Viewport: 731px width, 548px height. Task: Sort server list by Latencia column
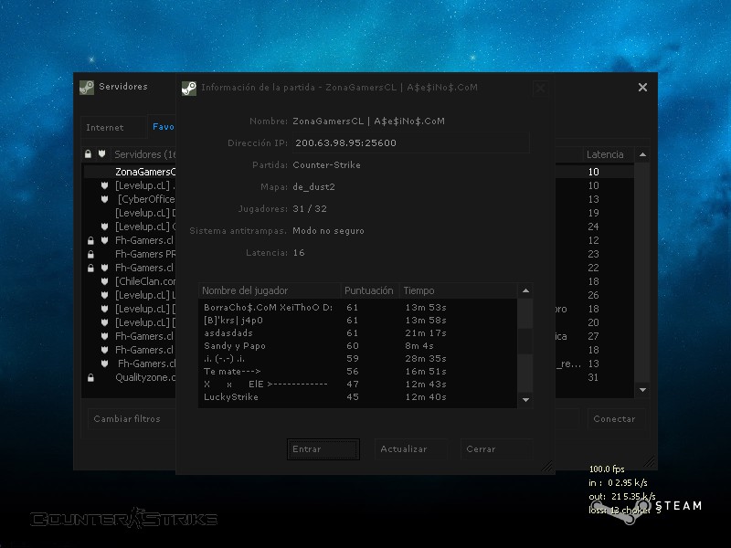(x=608, y=154)
